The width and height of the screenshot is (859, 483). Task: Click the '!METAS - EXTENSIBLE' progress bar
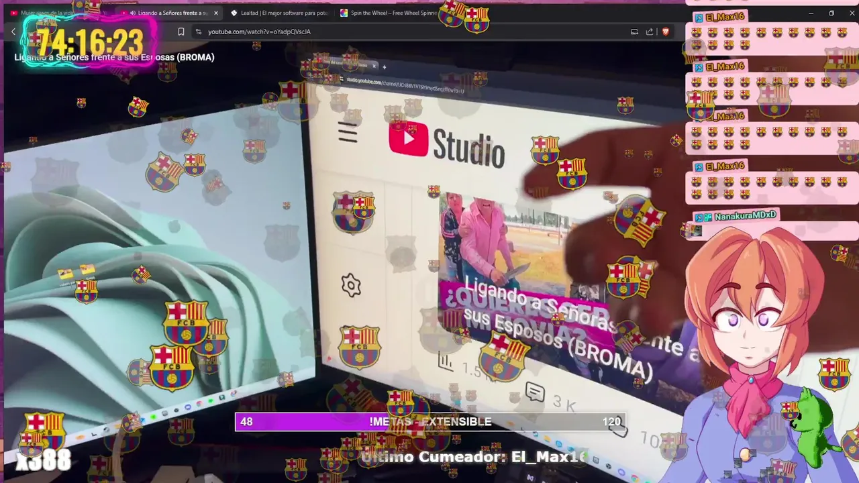430,422
